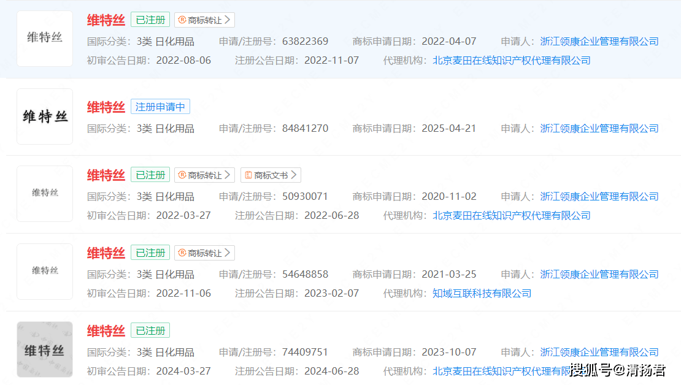Click preliminary announcement date 2022-08-06
681x385 pixels.
(183, 60)
